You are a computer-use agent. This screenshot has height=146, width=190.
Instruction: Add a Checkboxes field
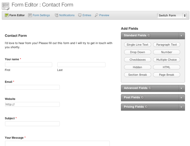[x=138, y=60]
